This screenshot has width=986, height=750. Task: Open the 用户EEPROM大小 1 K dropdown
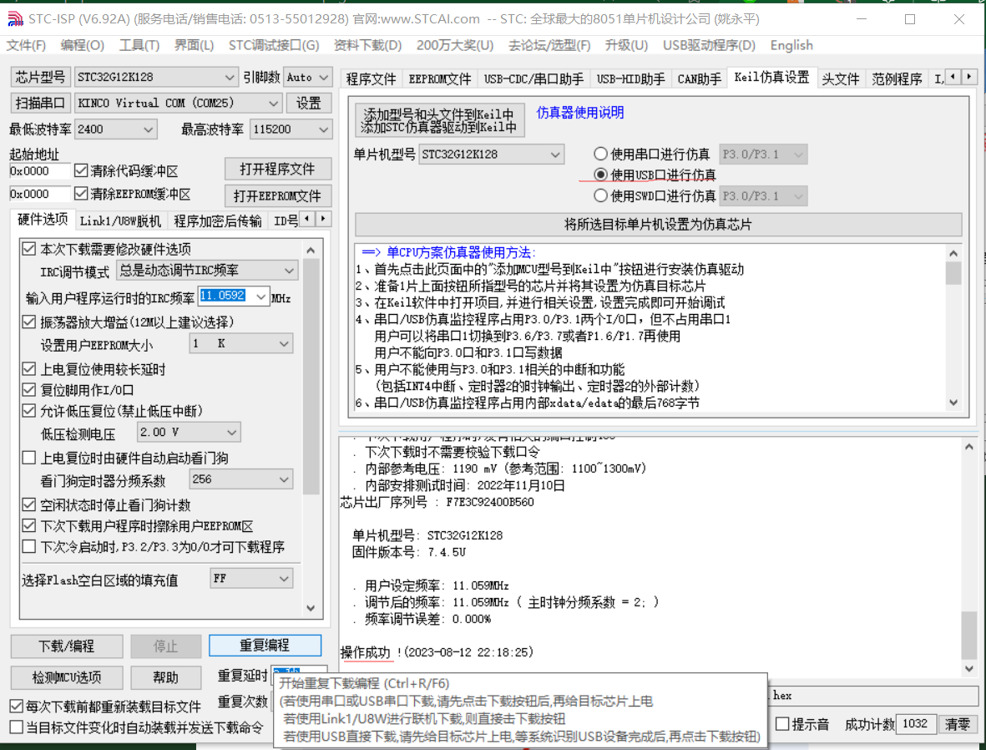tap(240, 343)
